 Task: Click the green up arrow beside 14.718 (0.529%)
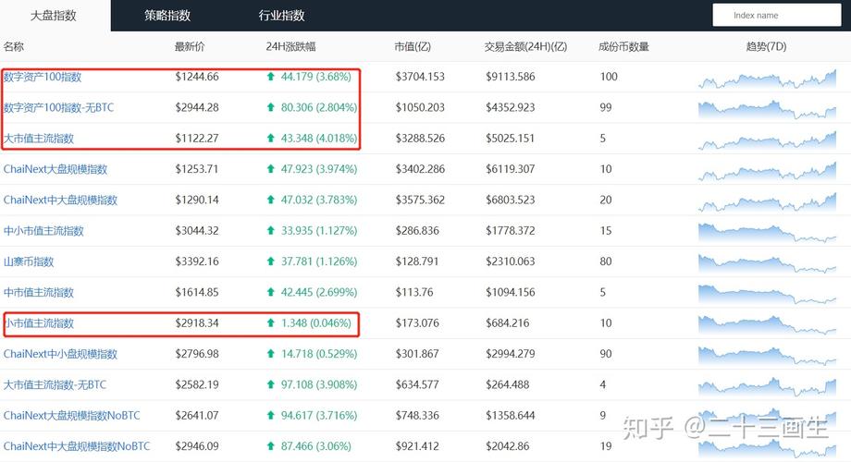pos(271,354)
